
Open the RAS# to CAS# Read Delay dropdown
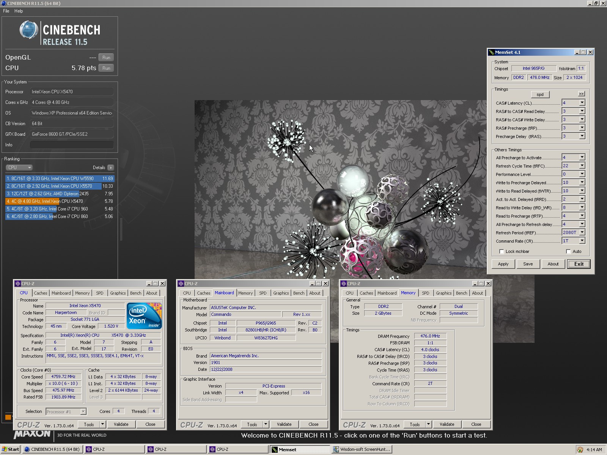click(582, 111)
